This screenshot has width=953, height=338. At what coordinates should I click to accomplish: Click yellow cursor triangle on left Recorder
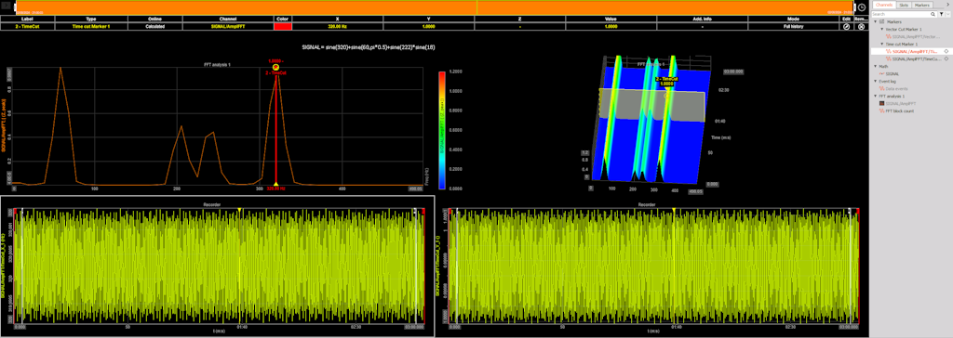point(239,210)
